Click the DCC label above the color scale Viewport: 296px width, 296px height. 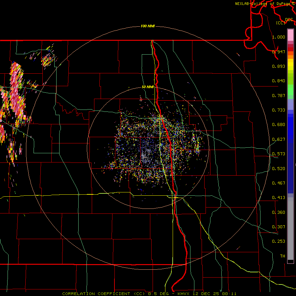[x=289, y=20]
